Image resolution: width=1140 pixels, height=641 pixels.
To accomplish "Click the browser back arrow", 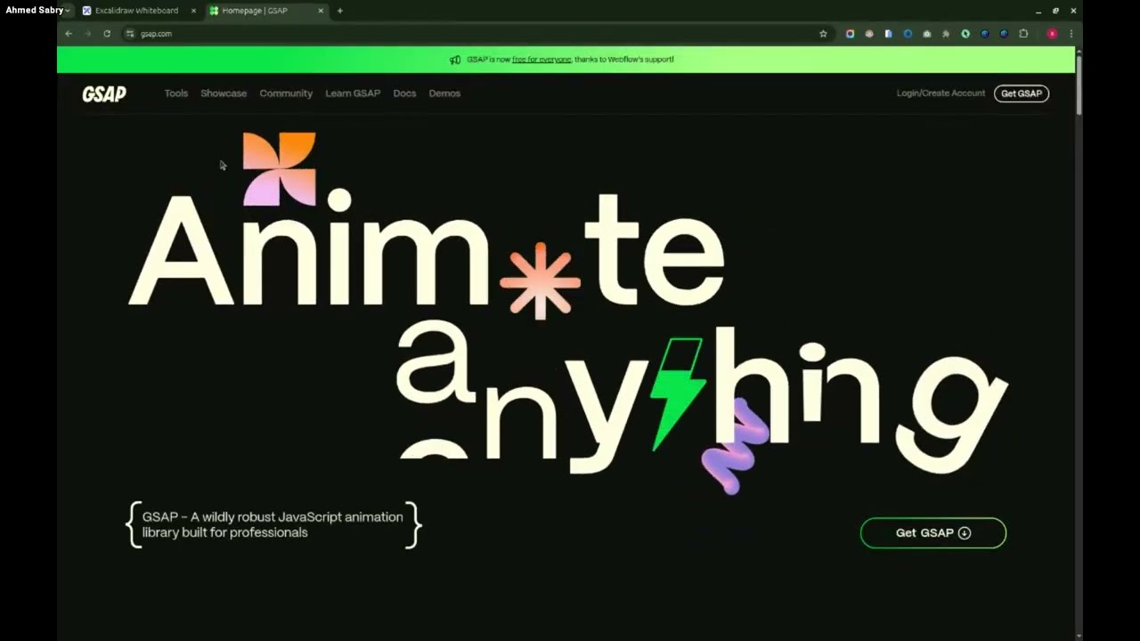I will 69,34.
